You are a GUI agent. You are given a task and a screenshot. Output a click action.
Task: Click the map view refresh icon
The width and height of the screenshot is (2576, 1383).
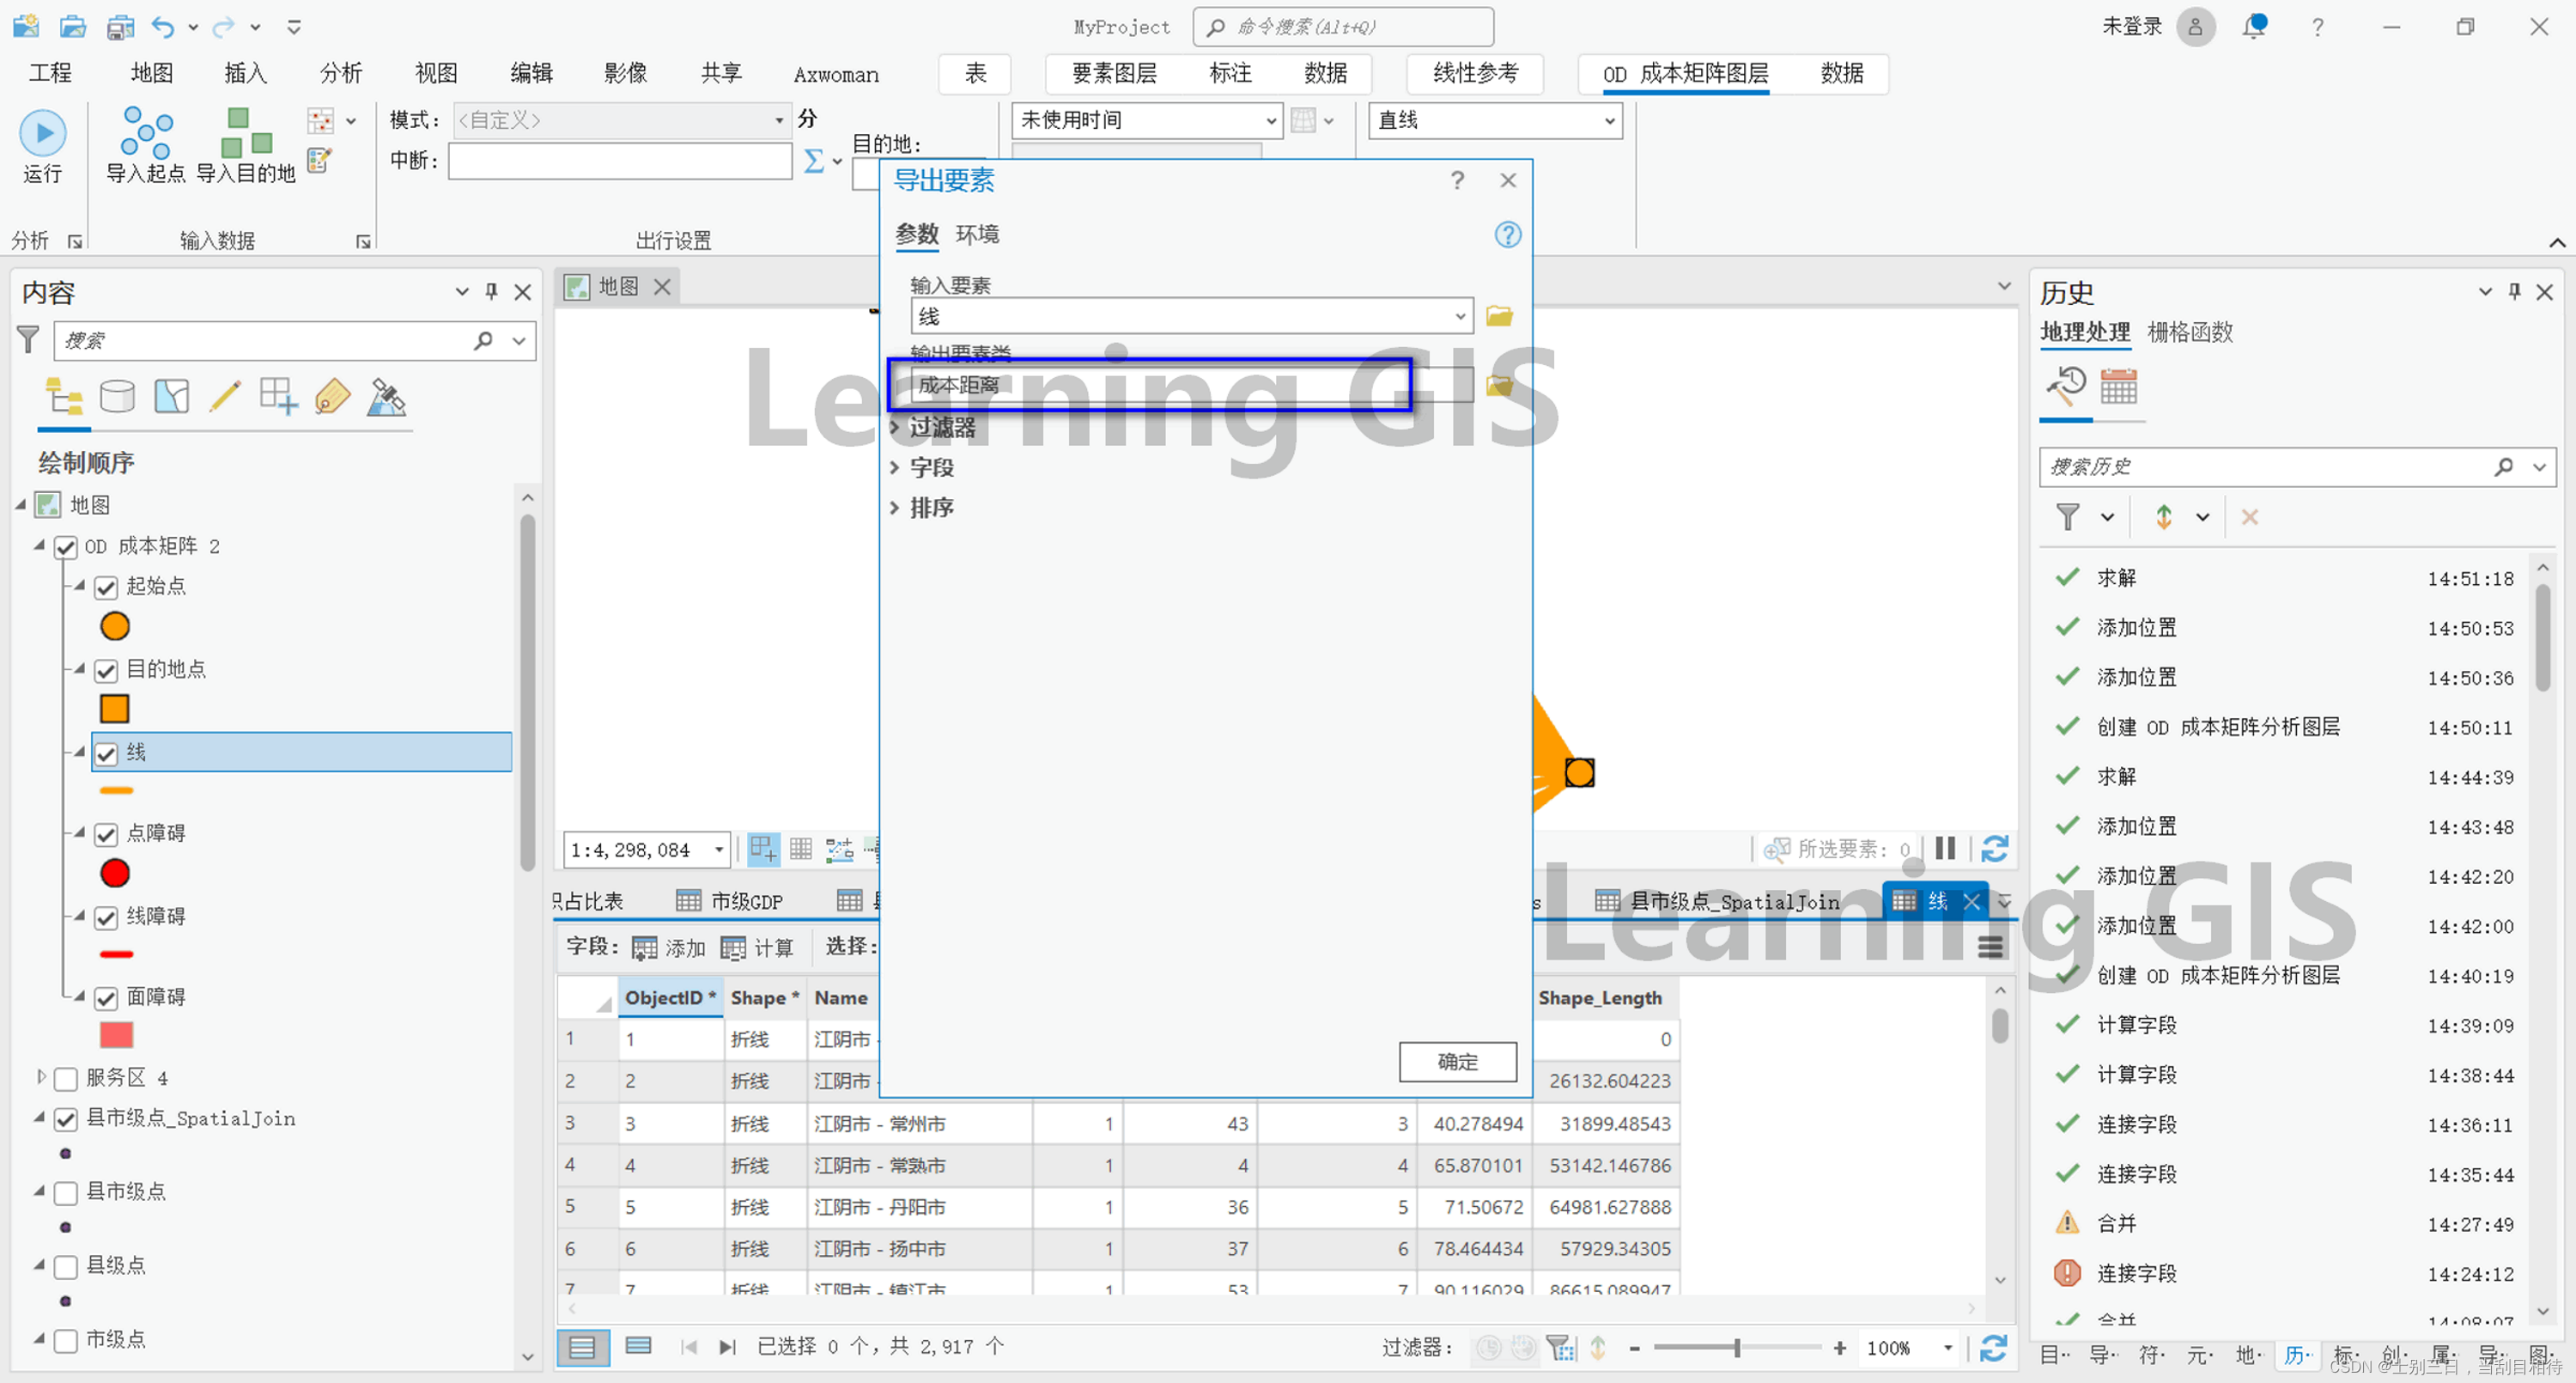(1995, 850)
